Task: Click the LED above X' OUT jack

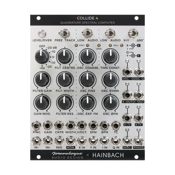Action: tap(127, 84)
